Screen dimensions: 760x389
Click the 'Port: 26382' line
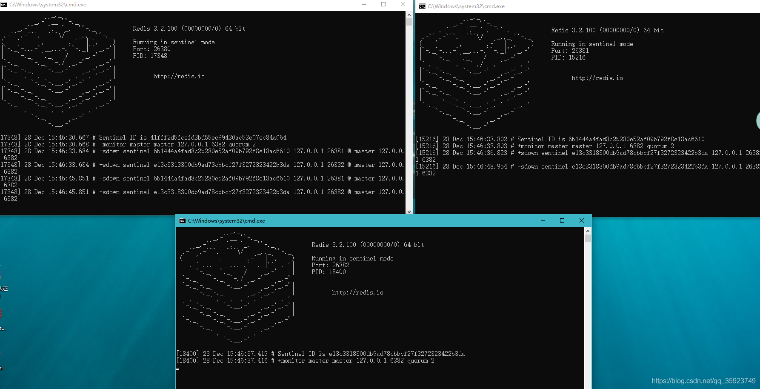pyautogui.click(x=330, y=266)
